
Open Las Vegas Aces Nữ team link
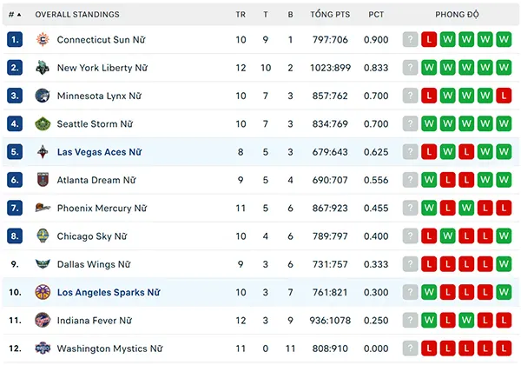(x=99, y=152)
